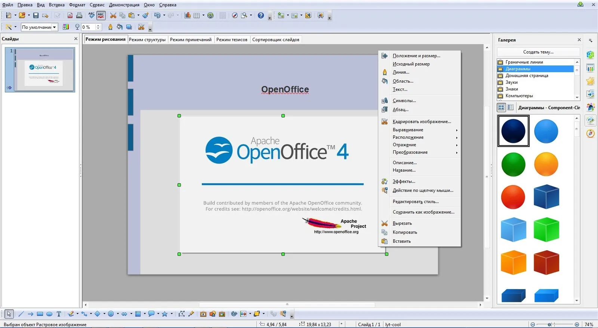Expand the Callouts shapes dropdown arrow
Viewport: 598px width, 328px height.
click(158, 314)
